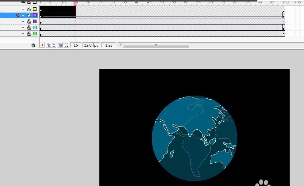Click the cyan layer outline swatch
Viewport: 304px width, 186px height.
35,28
